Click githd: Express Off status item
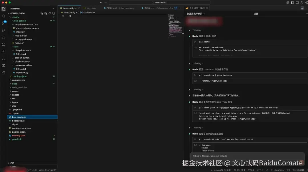This screenshot has width=308, height=172. click(48, 170)
